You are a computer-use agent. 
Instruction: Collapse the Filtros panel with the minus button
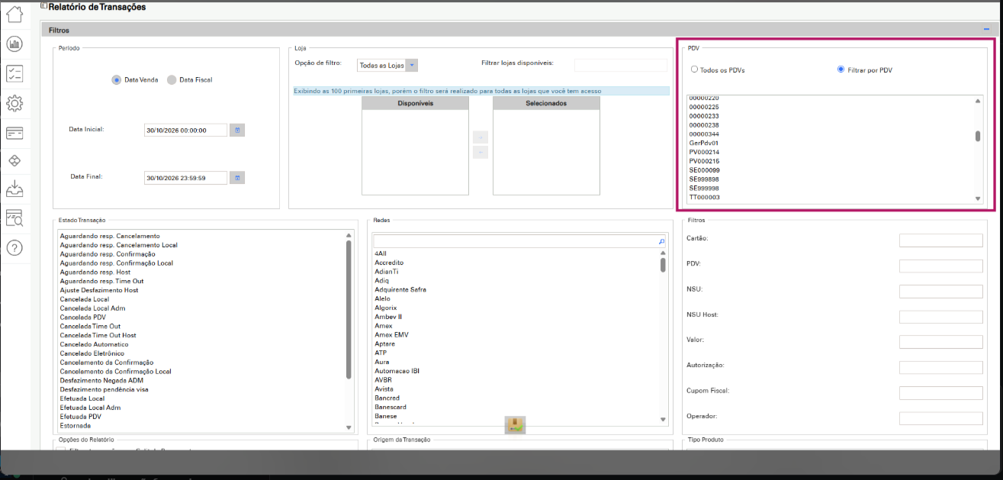[986, 30]
